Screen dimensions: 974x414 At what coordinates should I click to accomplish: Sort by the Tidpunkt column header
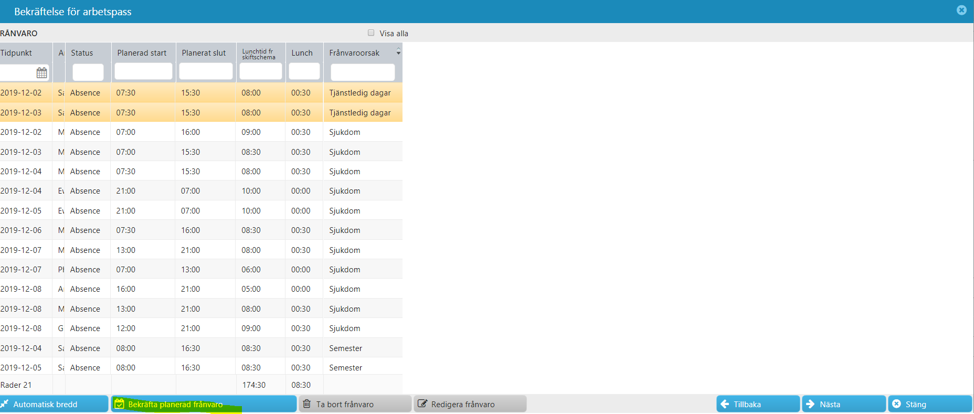(x=16, y=52)
